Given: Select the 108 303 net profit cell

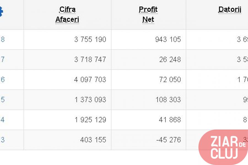Looking at the screenshot, I should (149, 100).
